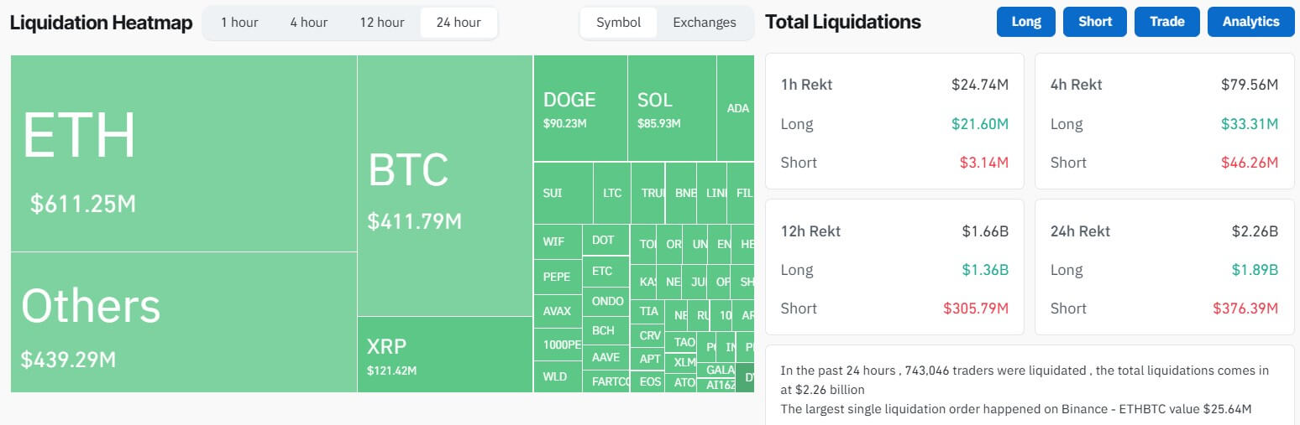Toggle heatmap view to Exchanges
Image resolution: width=1300 pixels, height=425 pixels.
click(704, 23)
